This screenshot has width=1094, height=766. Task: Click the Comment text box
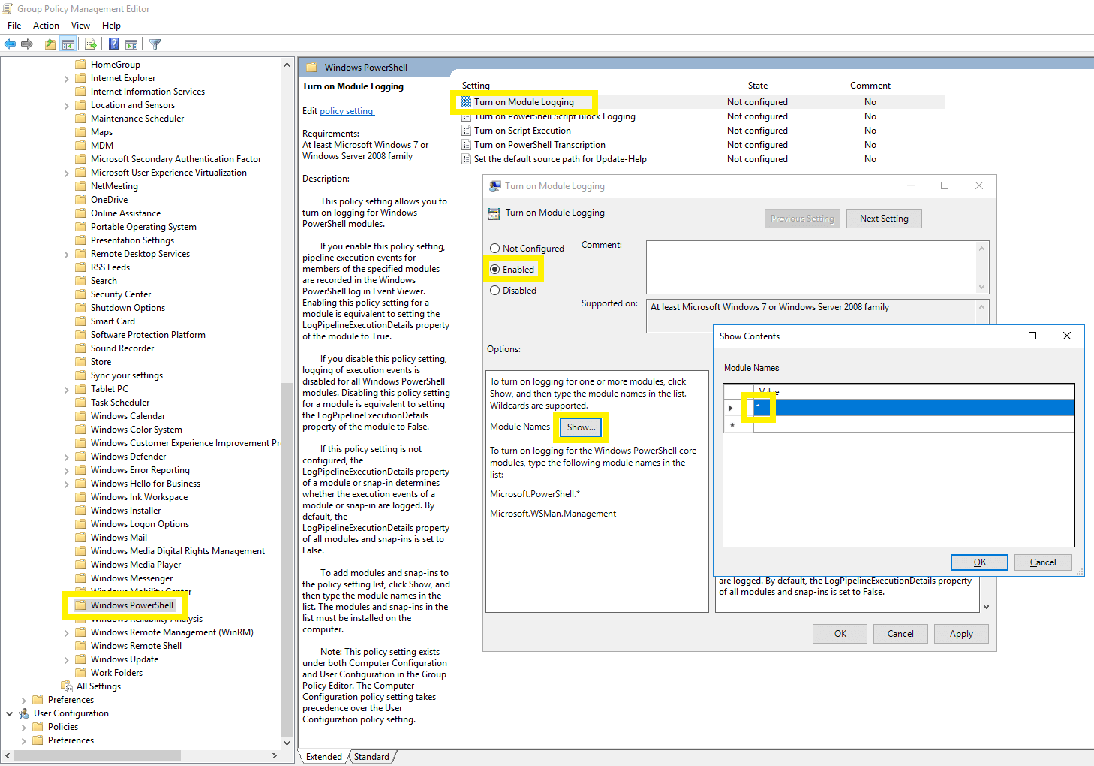tap(810, 267)
